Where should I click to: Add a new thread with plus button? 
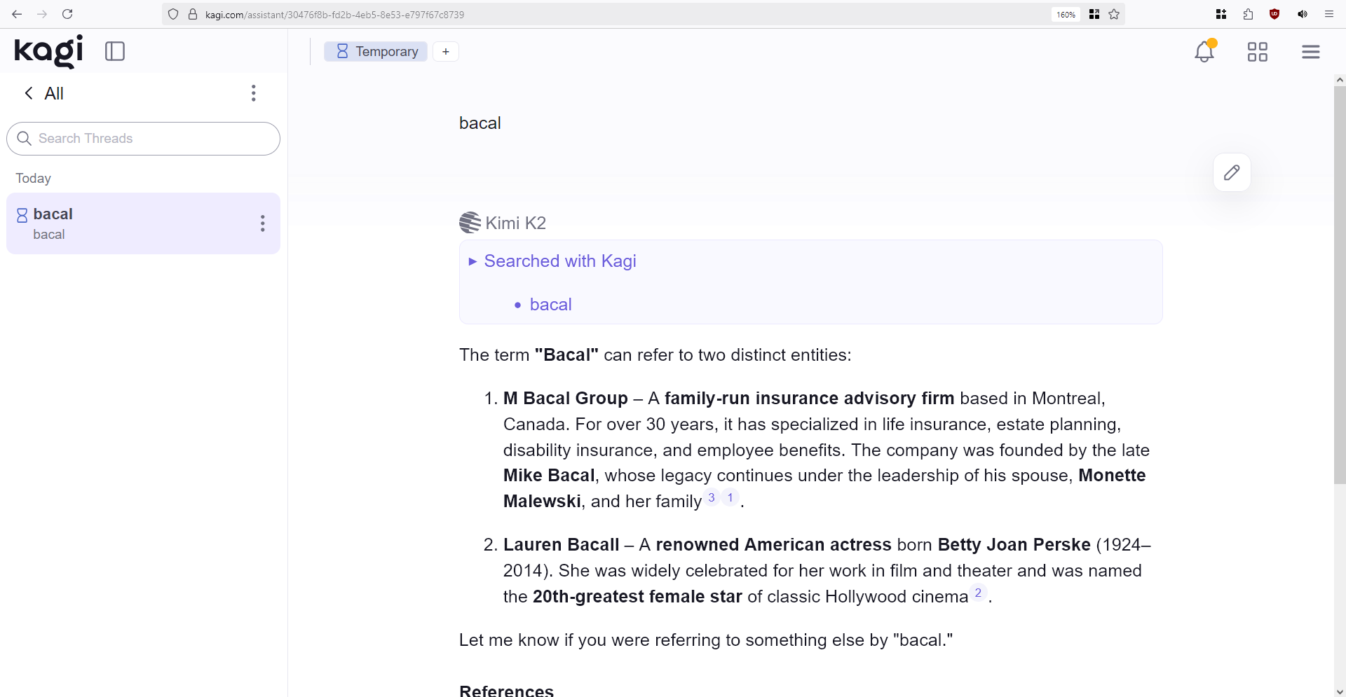click(446, 52)
